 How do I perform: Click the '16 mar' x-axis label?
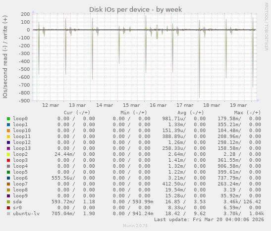click(x=158, y=105)
